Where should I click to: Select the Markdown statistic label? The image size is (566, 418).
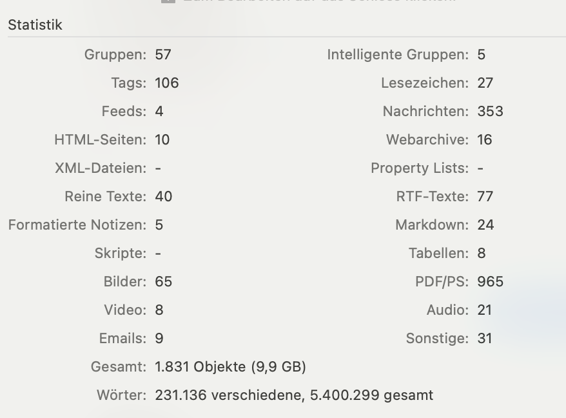432,225
